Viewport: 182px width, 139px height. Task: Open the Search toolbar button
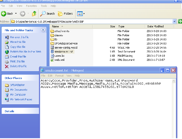tap(48, 14)
